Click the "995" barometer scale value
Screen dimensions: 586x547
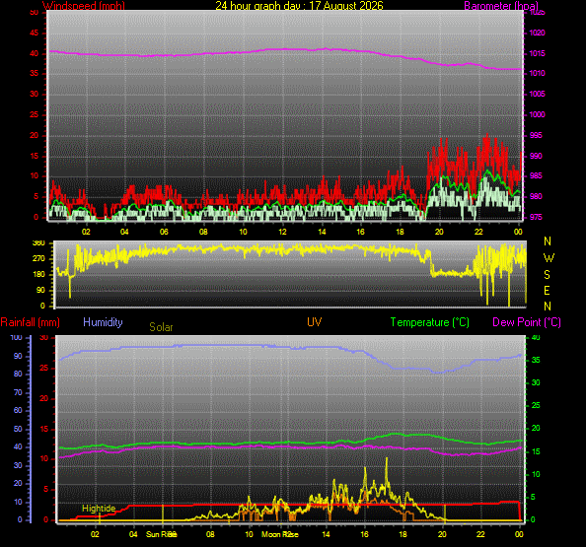pos(536,135)
